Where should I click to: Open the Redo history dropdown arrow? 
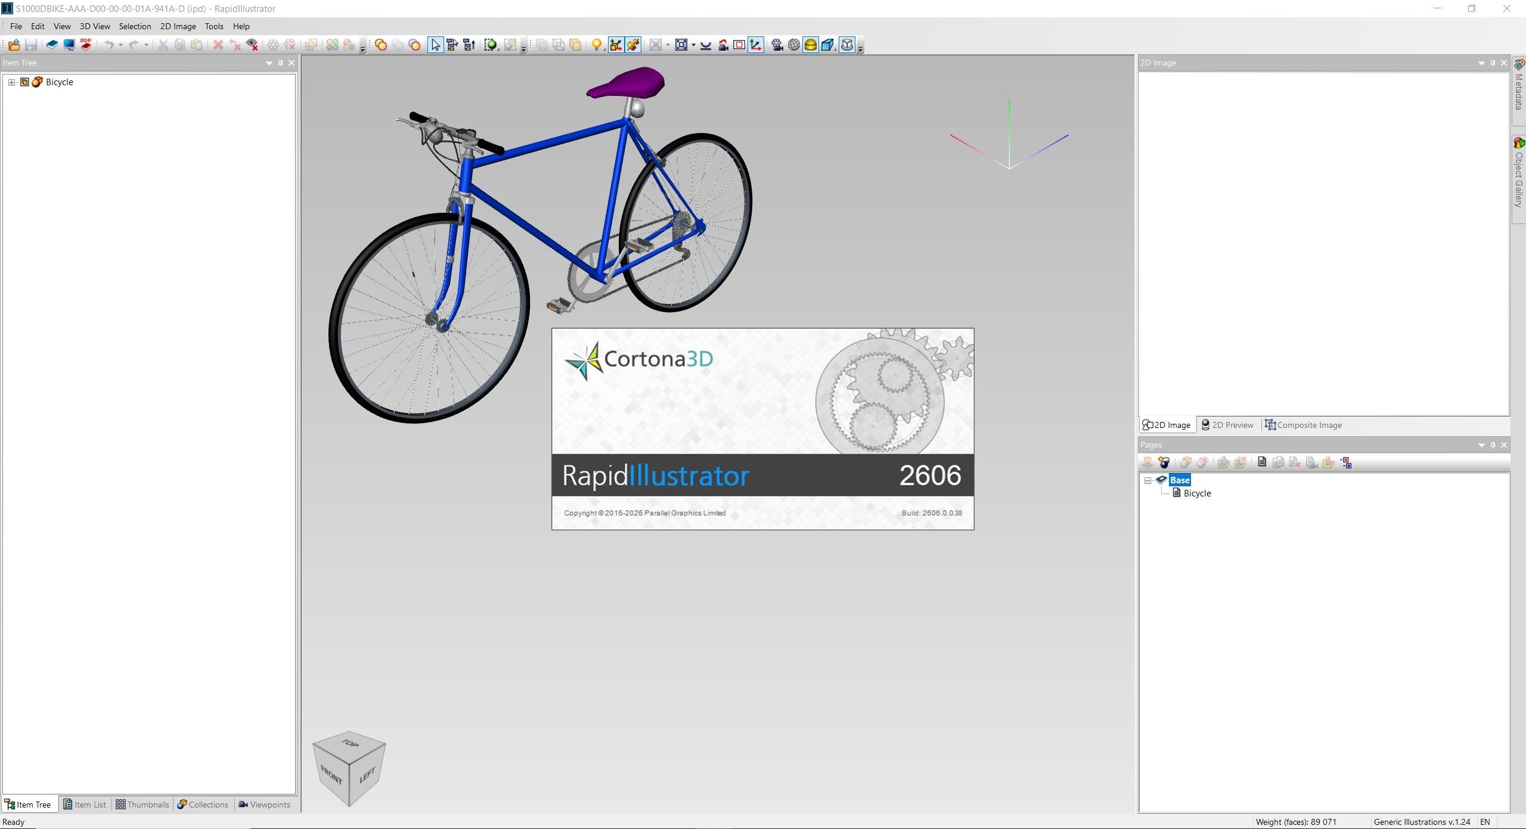click(x=147, y=45)
